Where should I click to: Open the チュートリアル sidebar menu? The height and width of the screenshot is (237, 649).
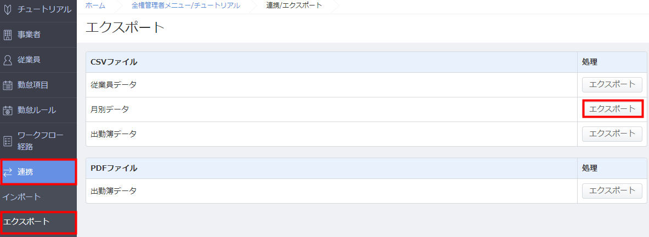(38, 9)
